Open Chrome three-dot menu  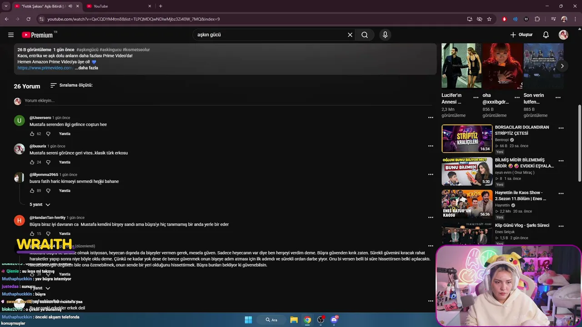click(x=575, y=19)
